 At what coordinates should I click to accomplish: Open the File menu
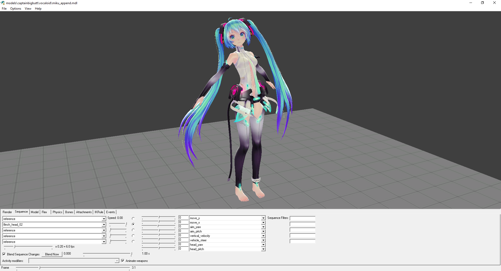[x=4, y=9]
